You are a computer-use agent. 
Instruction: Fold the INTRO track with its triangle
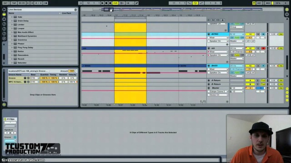(x=209, y=34)
